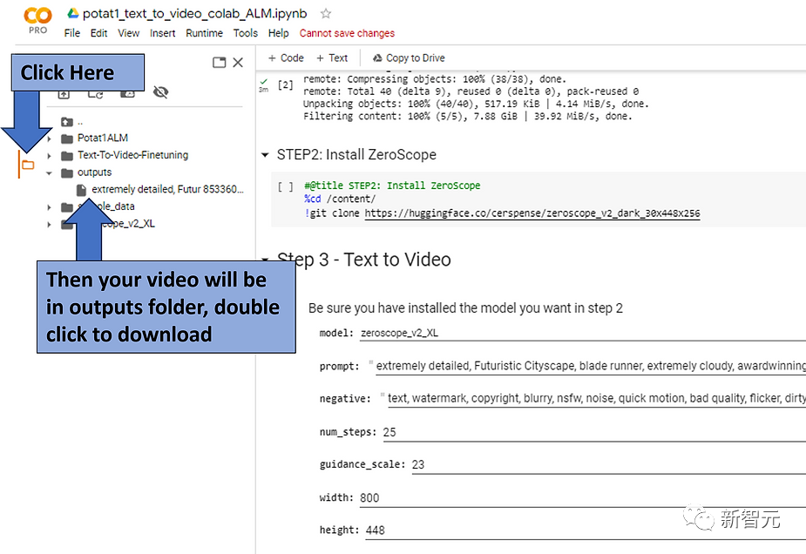The image size is (806, 554).
Task: Click the refresh icon in the file browser toolbar
Action: tap(96, 95)
